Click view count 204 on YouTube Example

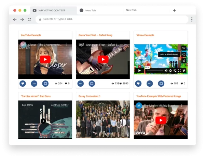tap(58, 84)
